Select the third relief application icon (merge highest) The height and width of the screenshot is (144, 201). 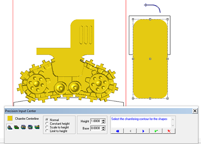coord(23,127)
